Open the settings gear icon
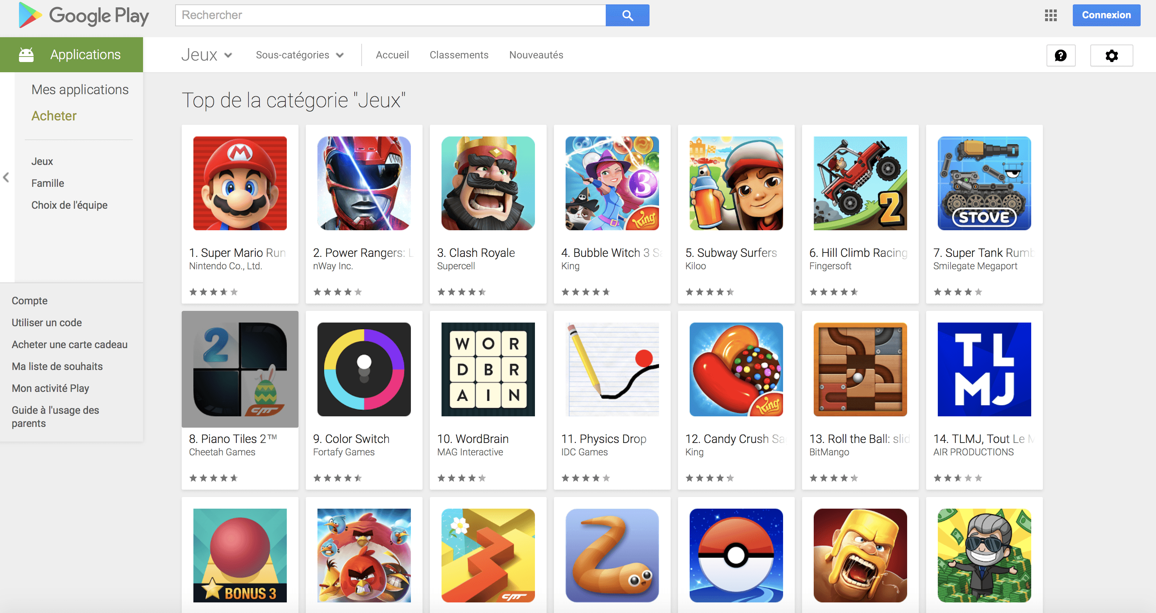This screenshot has height=613, width=1156. click(1111, 55)
